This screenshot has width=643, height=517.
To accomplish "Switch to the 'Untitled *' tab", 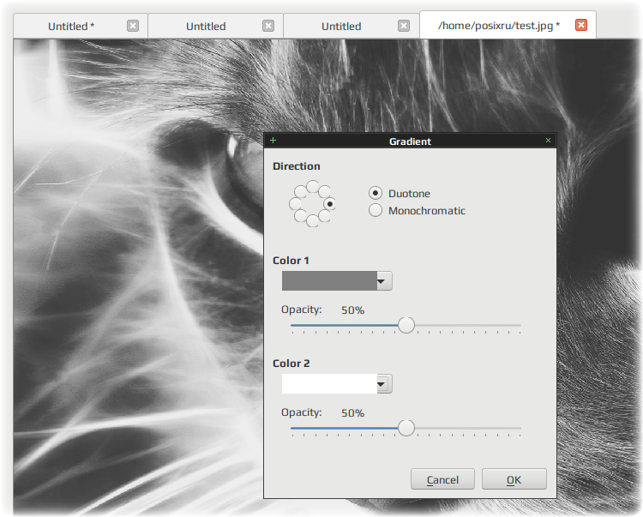I will pyautogui.click(x=71, y=27).
